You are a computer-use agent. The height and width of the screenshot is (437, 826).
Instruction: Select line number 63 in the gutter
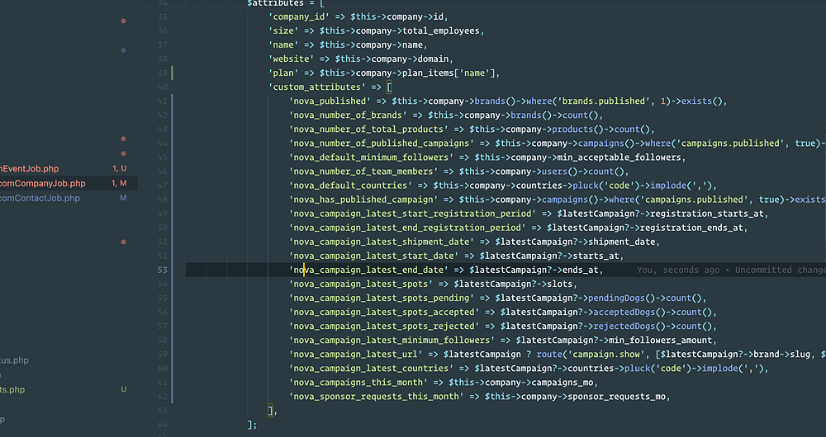(x=162, y=411)
